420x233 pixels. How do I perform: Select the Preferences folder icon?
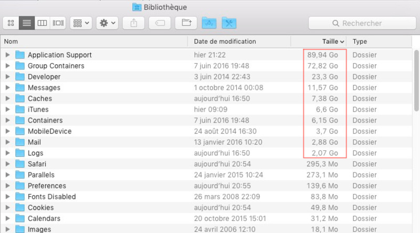coord(20,186)
